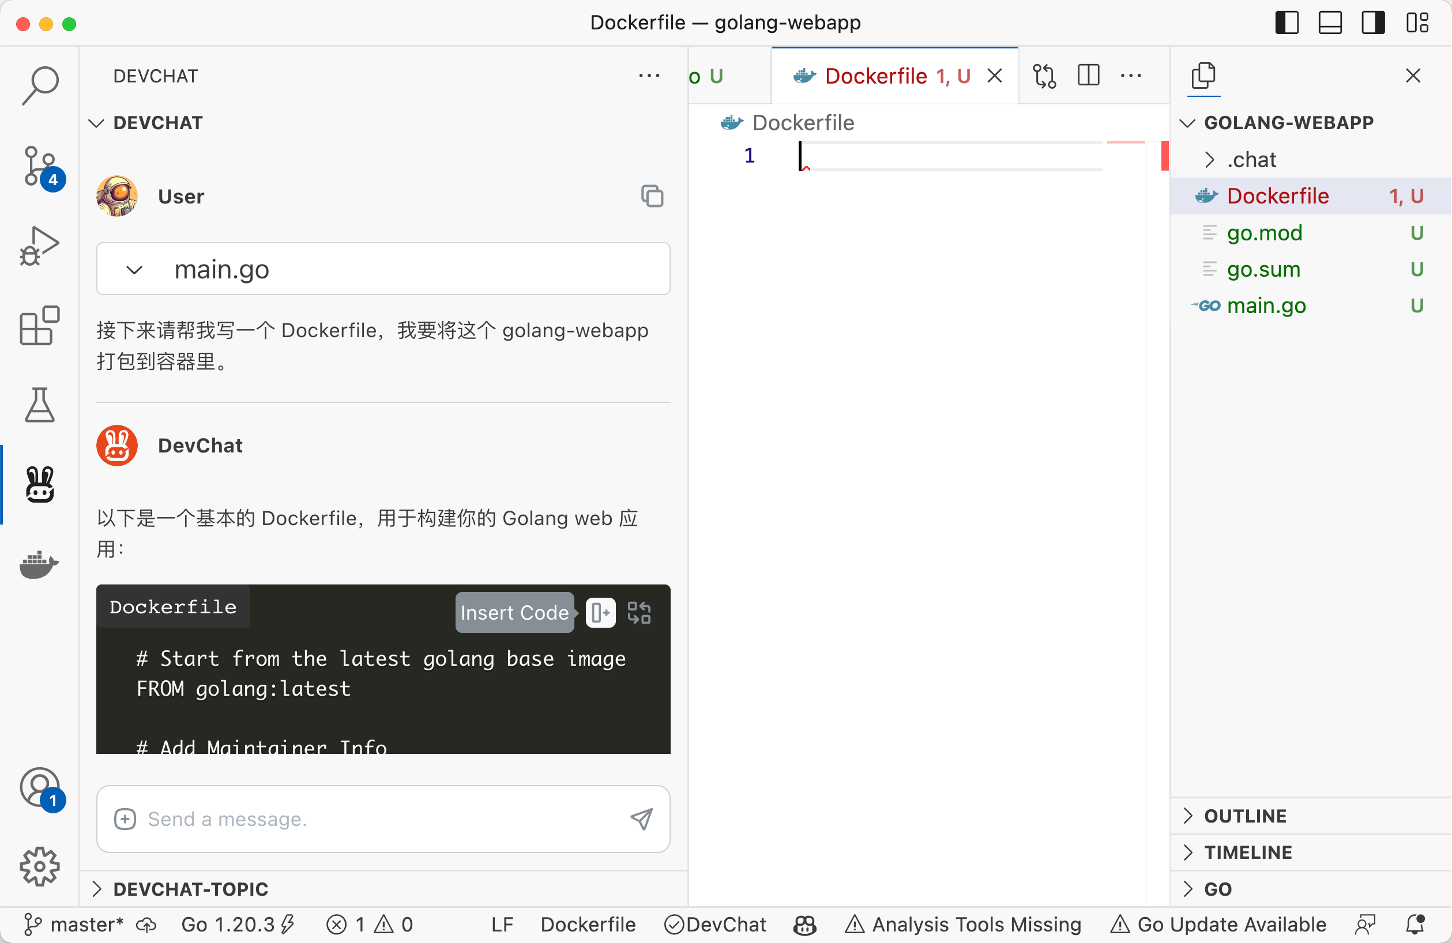1452x943 pixels.
Task: Copy the user message with the copy icon
Action: point(652,197)
